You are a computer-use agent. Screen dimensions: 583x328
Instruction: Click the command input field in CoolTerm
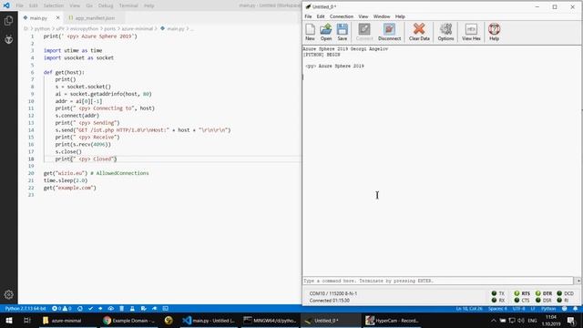tap(438, 281)
